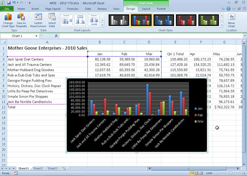Click the Save icon in Quick Access

click(9, 3)
